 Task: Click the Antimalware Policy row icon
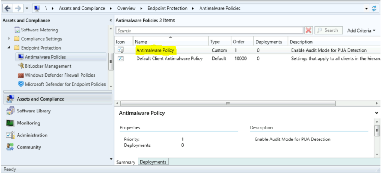coord(120,50)
